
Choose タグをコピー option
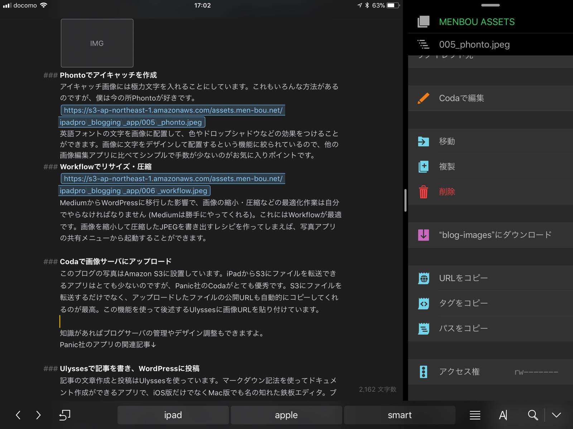pos(491,304)
